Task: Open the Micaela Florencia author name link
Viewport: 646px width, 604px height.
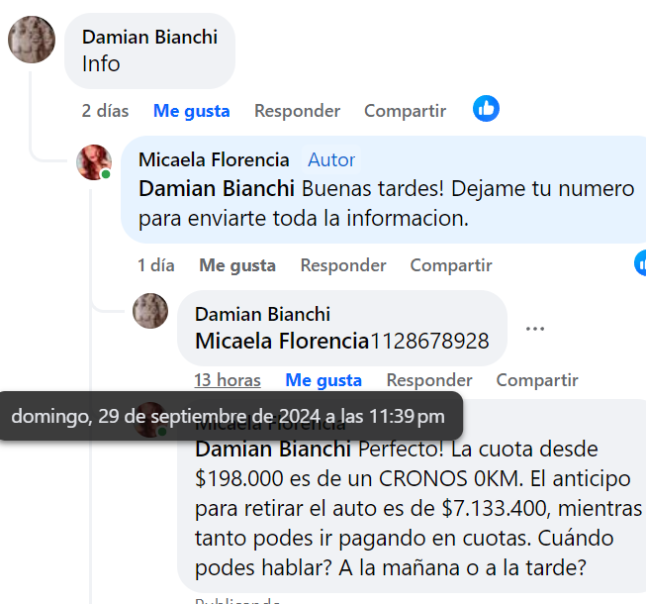Action: pyautogui.click(x=214, y=160)
